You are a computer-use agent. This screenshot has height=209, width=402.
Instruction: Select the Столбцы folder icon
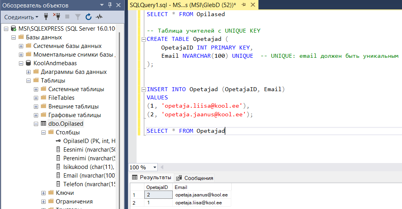pos(51,132)
